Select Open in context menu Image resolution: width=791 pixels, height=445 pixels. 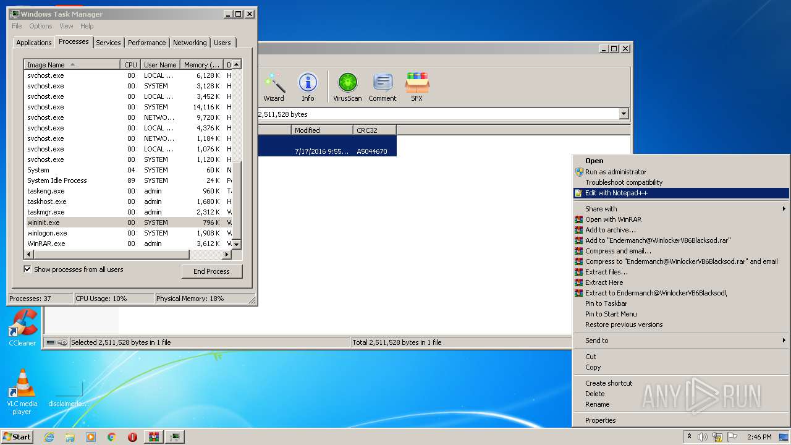681,161
